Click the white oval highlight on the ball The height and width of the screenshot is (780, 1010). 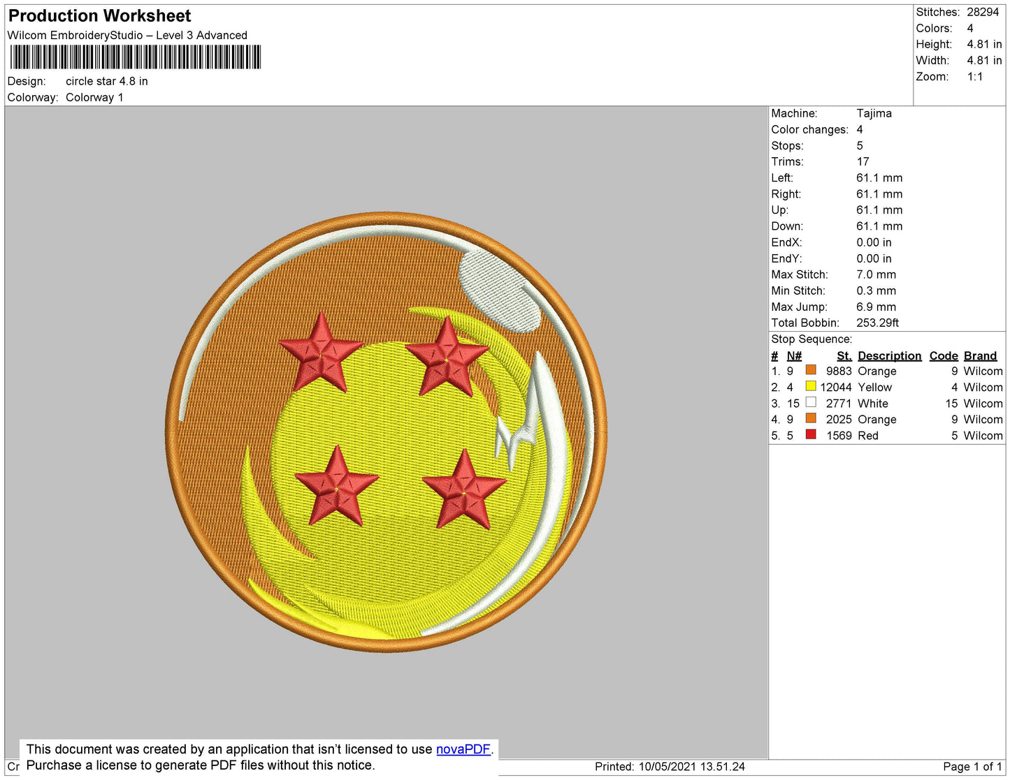[x=500, y=291]
